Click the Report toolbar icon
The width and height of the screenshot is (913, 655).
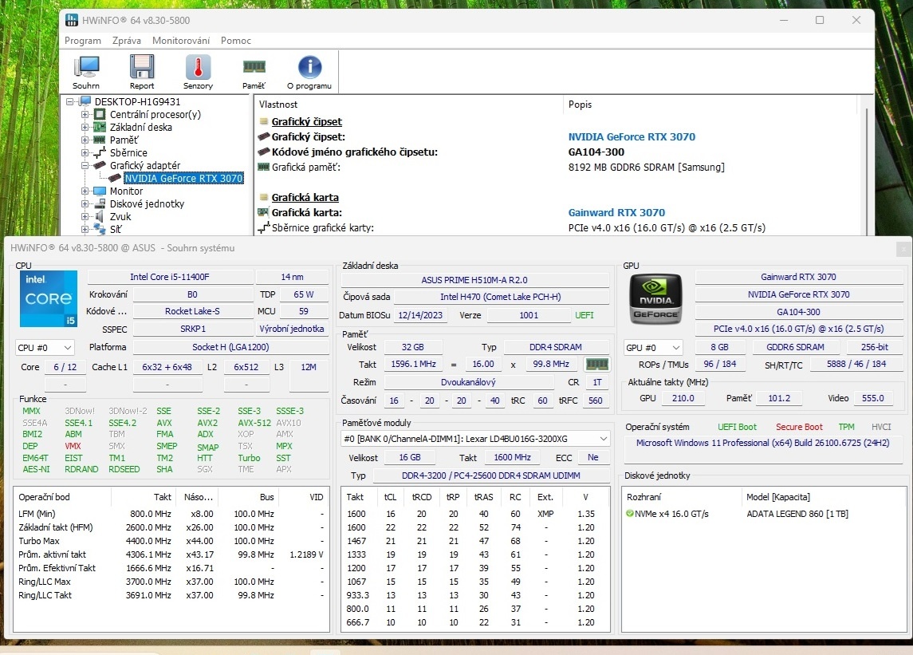(x=142, y=71)
